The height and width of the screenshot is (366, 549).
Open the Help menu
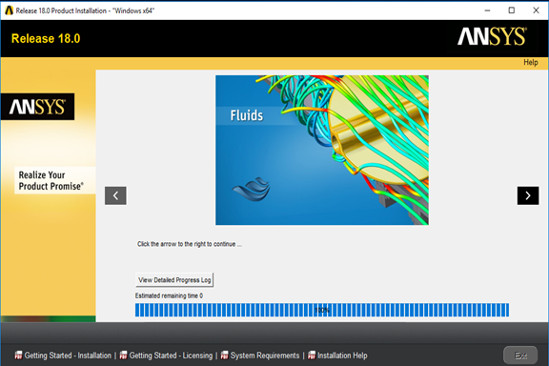531,62
